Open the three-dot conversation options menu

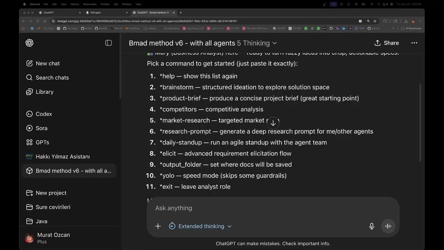click(414, 43)
